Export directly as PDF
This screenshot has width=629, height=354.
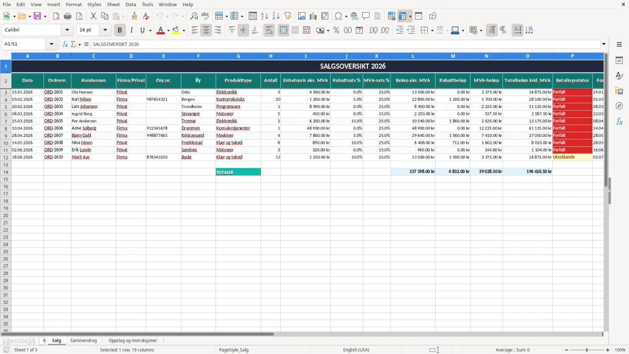56,16
